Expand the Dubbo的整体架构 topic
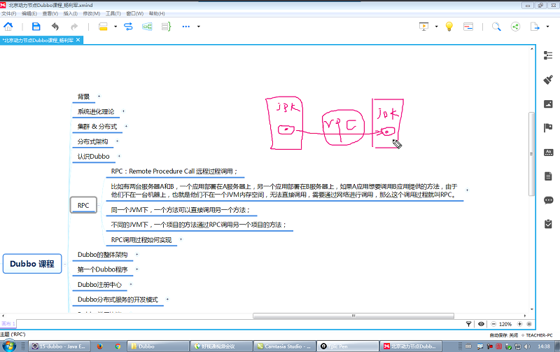The image size is (560, 352). click(136, 254)
